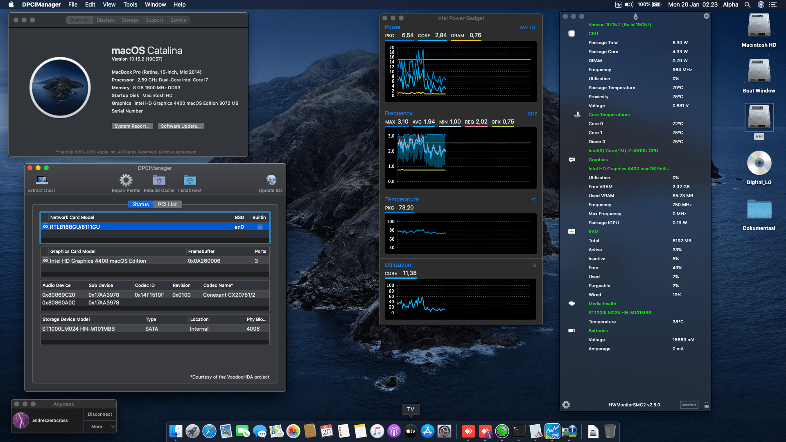Open the Apple menu
Viewport: 786px width, 442px height.
coord(11,5)
